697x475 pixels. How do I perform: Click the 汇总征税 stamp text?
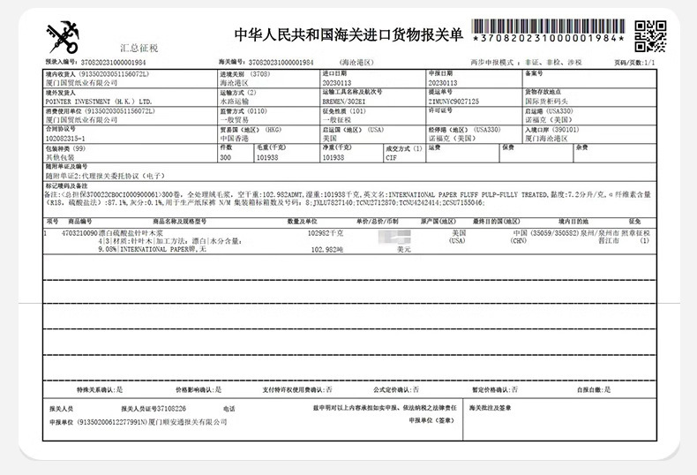tap(139, 48)
